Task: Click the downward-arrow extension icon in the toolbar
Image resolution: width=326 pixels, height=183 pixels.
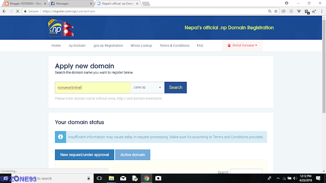Action: [x=299, y=11]
